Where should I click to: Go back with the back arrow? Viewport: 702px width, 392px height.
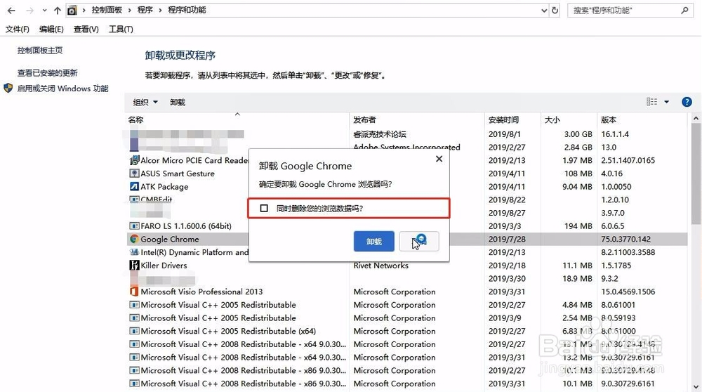click(11, 11)
